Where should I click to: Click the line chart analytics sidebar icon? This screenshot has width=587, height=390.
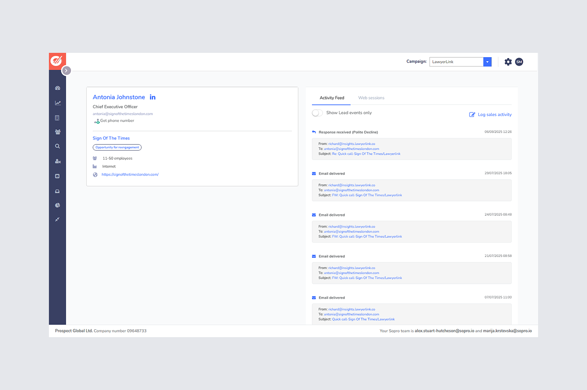click(57, 103)
